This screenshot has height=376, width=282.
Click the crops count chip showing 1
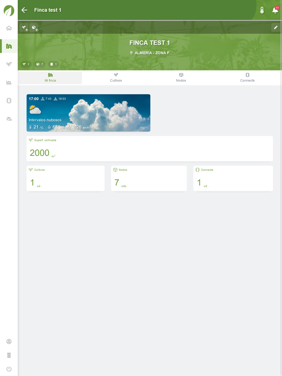pyautogui.click(x=26, y=64)
